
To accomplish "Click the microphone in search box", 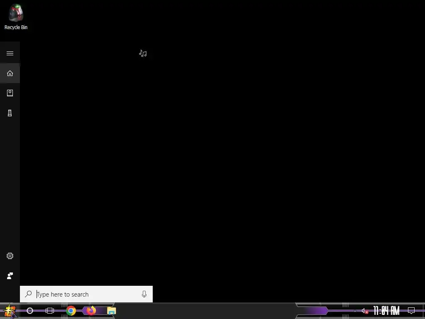I will [144, 294].
